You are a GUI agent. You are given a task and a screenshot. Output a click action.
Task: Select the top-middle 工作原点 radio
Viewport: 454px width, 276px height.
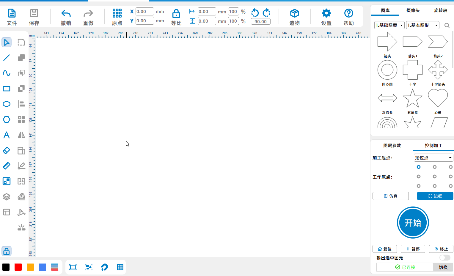[x=435, y=167]
